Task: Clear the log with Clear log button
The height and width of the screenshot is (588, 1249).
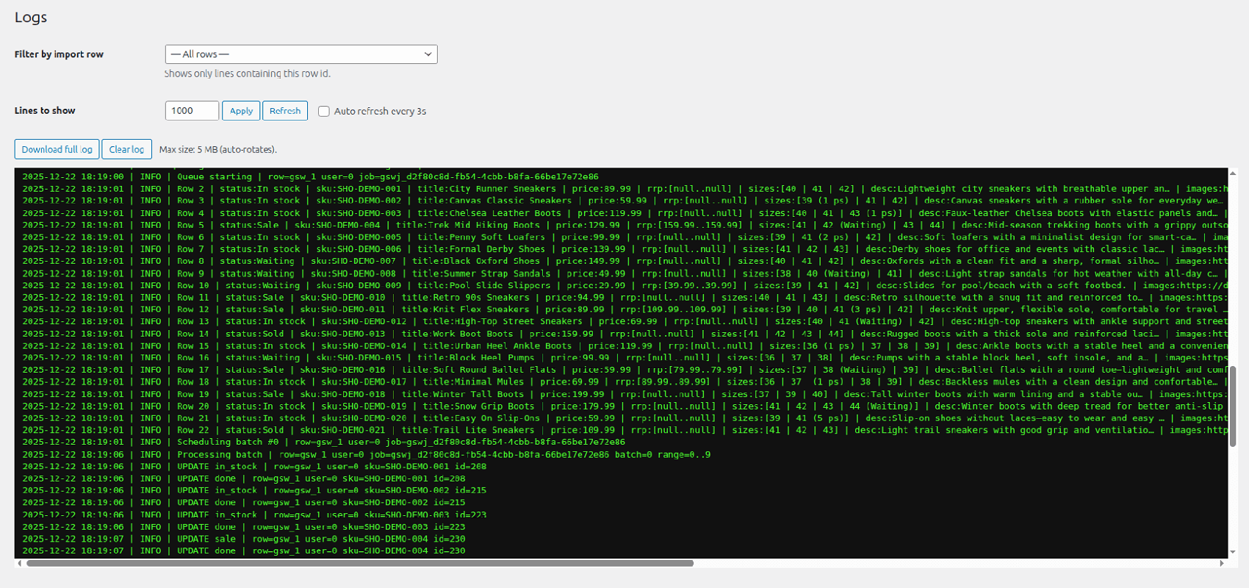Action: point(126,149)
